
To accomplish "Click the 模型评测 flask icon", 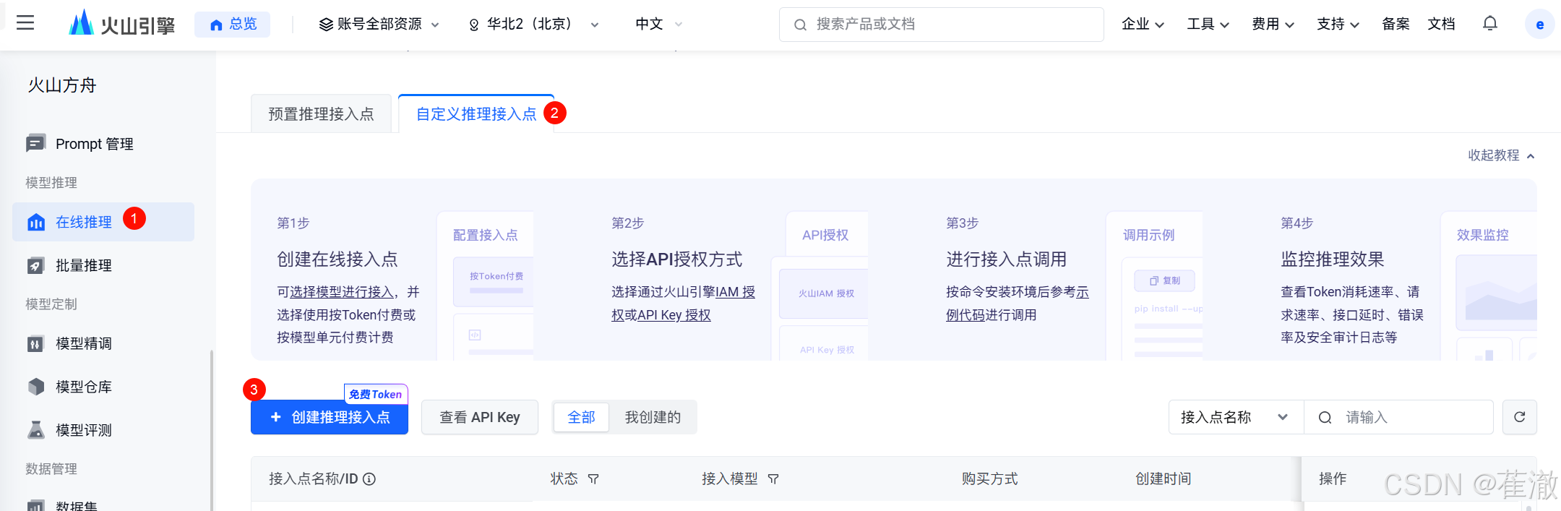I will [x=35, y=430].
